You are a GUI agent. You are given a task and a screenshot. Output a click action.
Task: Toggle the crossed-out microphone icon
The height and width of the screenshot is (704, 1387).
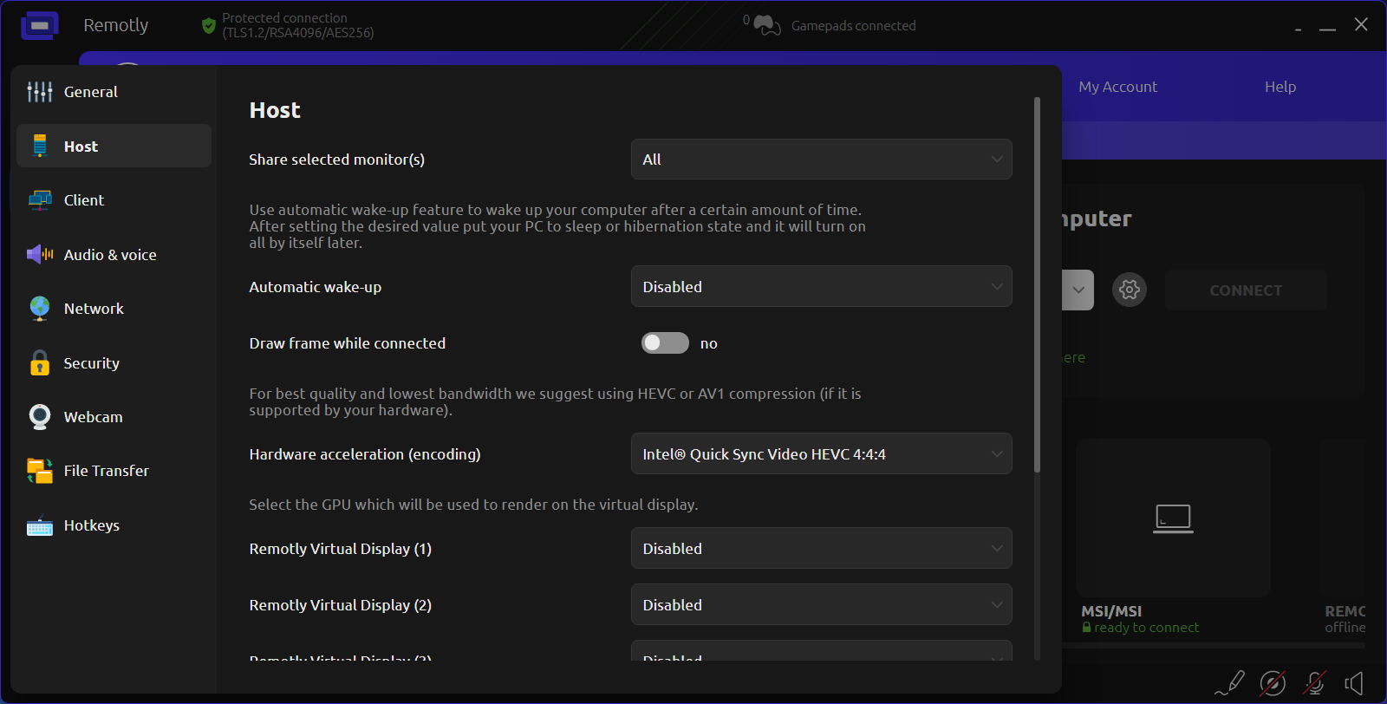click(1314, 683)
